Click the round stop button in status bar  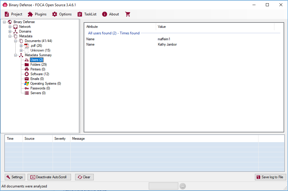pos(182,186)
